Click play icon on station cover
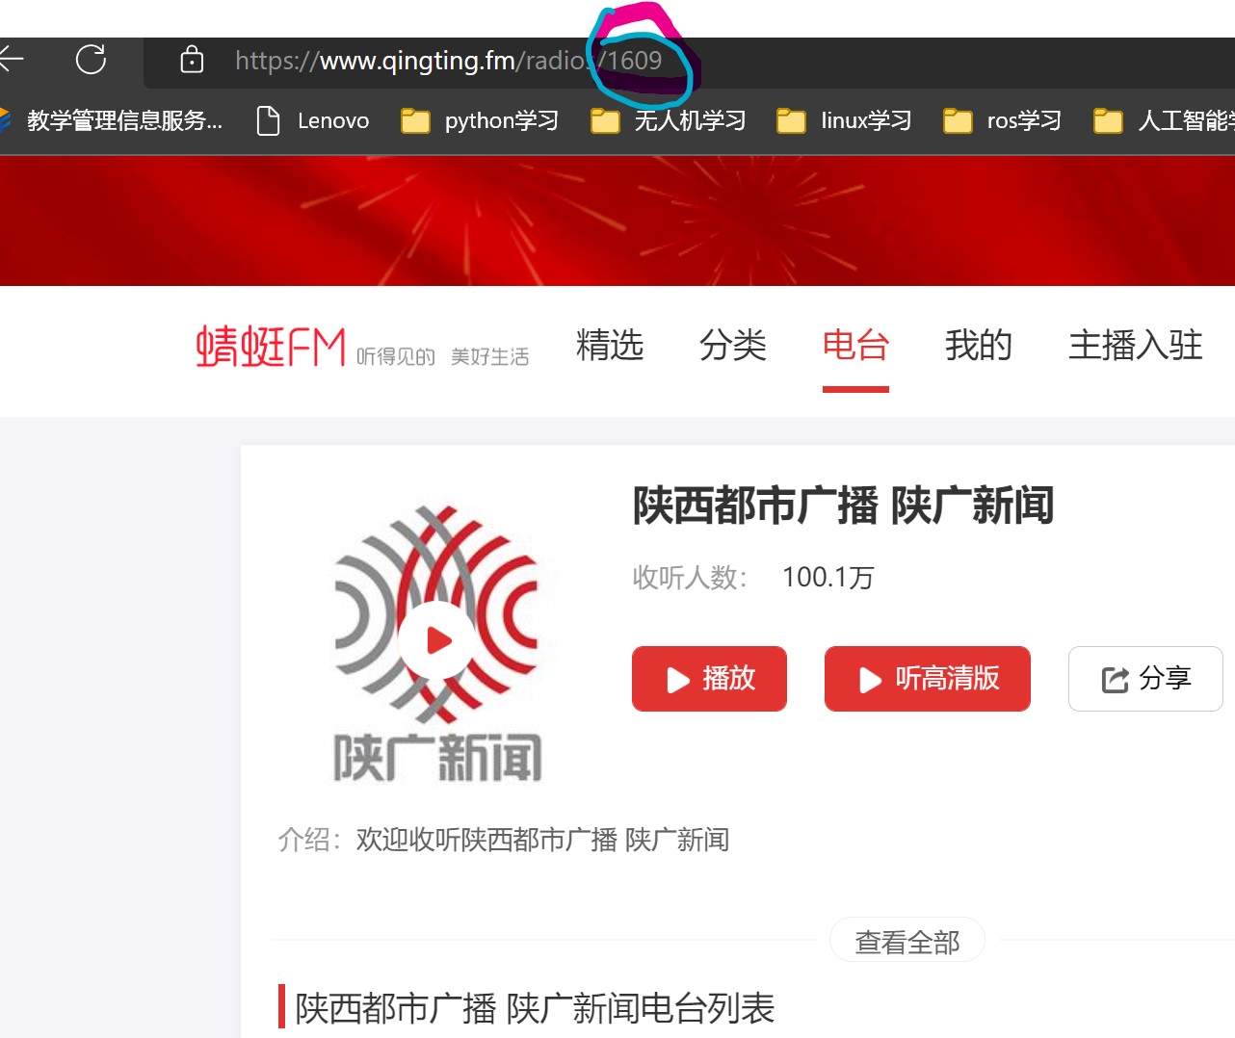Image resolution: width=1235 pixels, height=1038 pixels. coord(438,640)
